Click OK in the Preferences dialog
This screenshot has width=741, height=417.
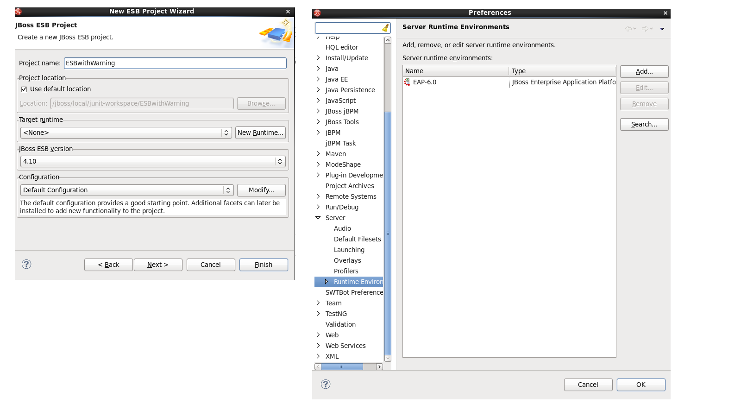(641, 385)
